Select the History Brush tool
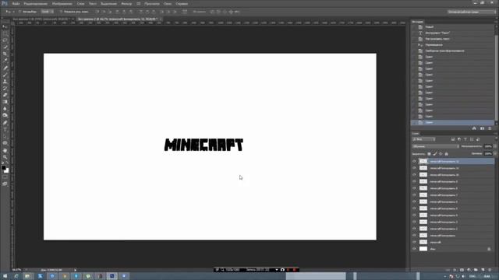Screen dimensions: 499x280 5,88
